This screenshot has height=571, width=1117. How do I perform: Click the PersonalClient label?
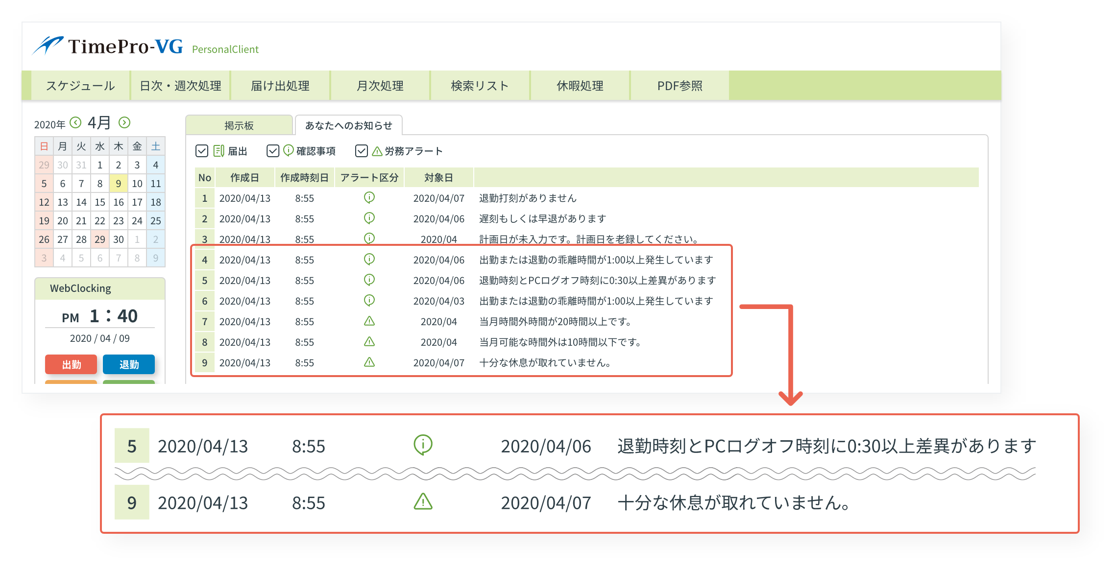click(225, 49)
